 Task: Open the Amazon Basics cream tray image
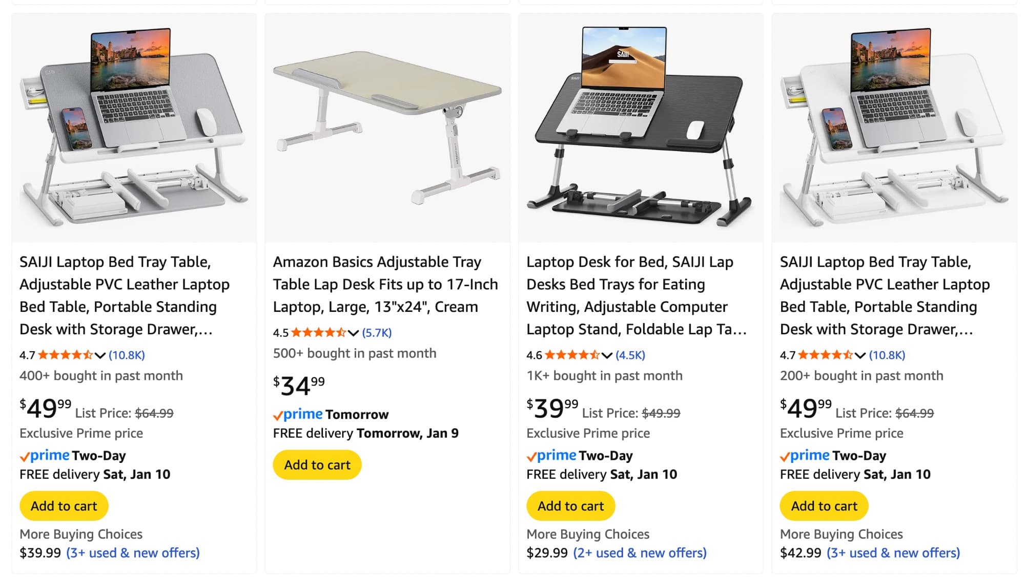point(387,128)
